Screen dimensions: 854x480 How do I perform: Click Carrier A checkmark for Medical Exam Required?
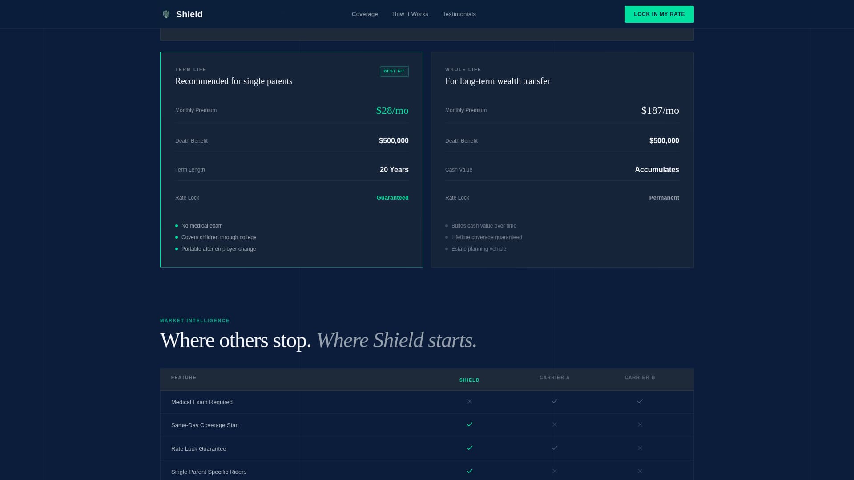click(x=554, y=401)
